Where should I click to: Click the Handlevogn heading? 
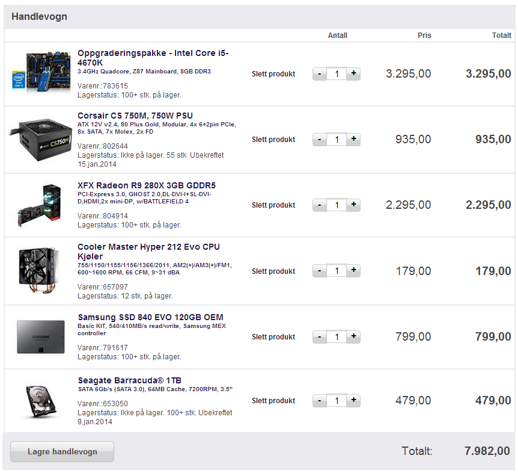(39, 16)
